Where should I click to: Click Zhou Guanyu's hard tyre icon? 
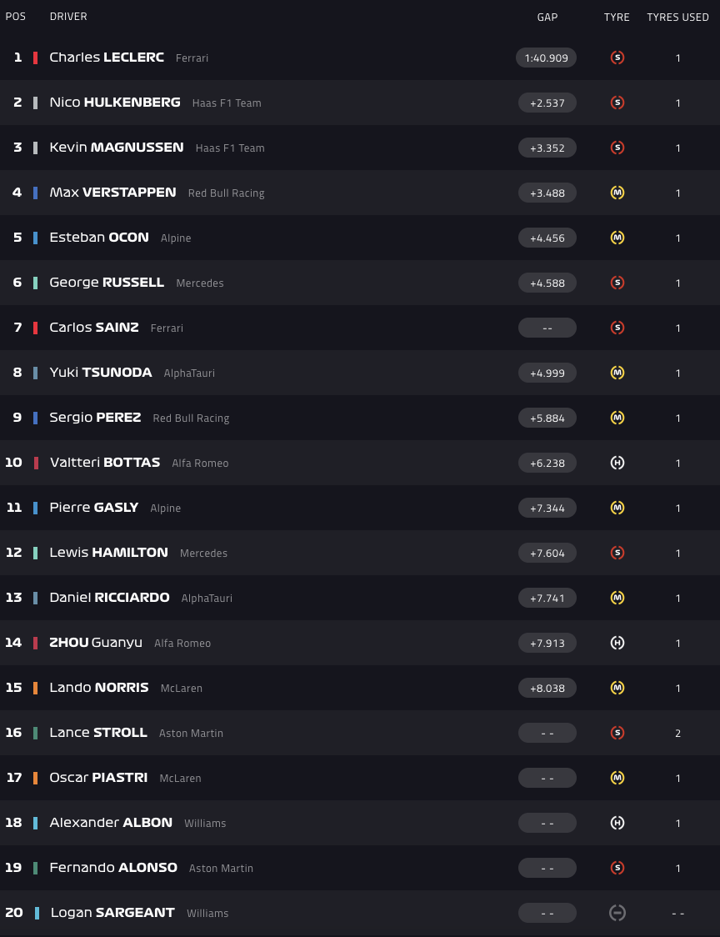point(617,643)
